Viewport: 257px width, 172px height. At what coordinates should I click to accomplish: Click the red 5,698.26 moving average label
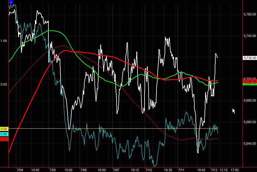[x=250, y=81]
